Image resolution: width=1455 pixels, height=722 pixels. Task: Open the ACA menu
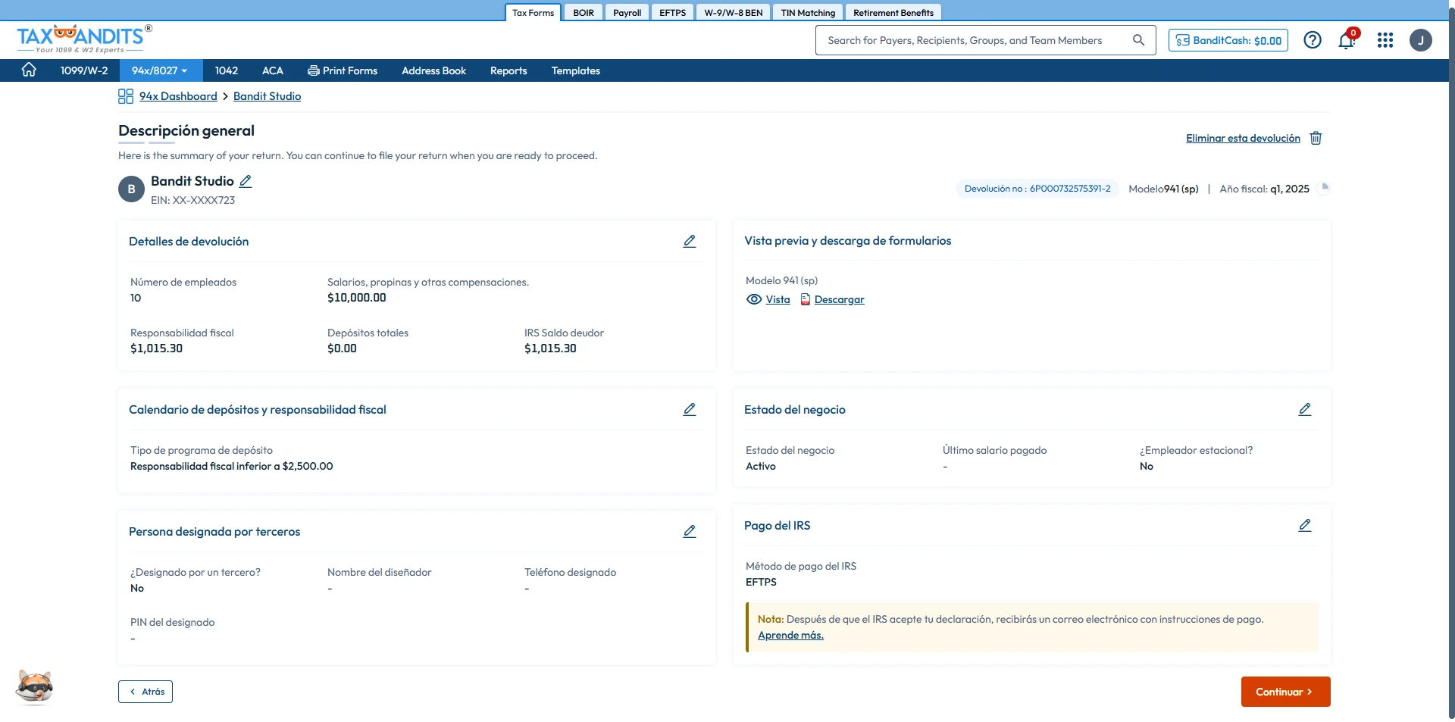(x=273, y=70)
